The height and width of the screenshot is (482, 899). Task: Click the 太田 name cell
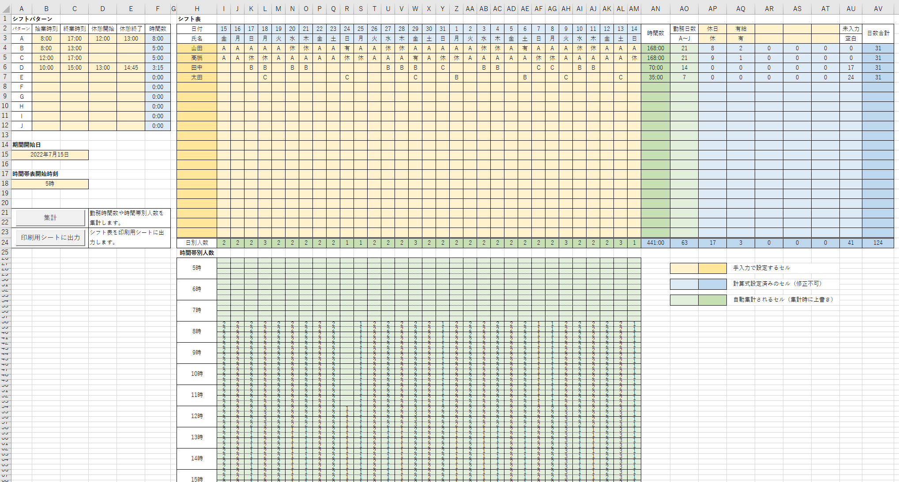click(x=197, y=78)
